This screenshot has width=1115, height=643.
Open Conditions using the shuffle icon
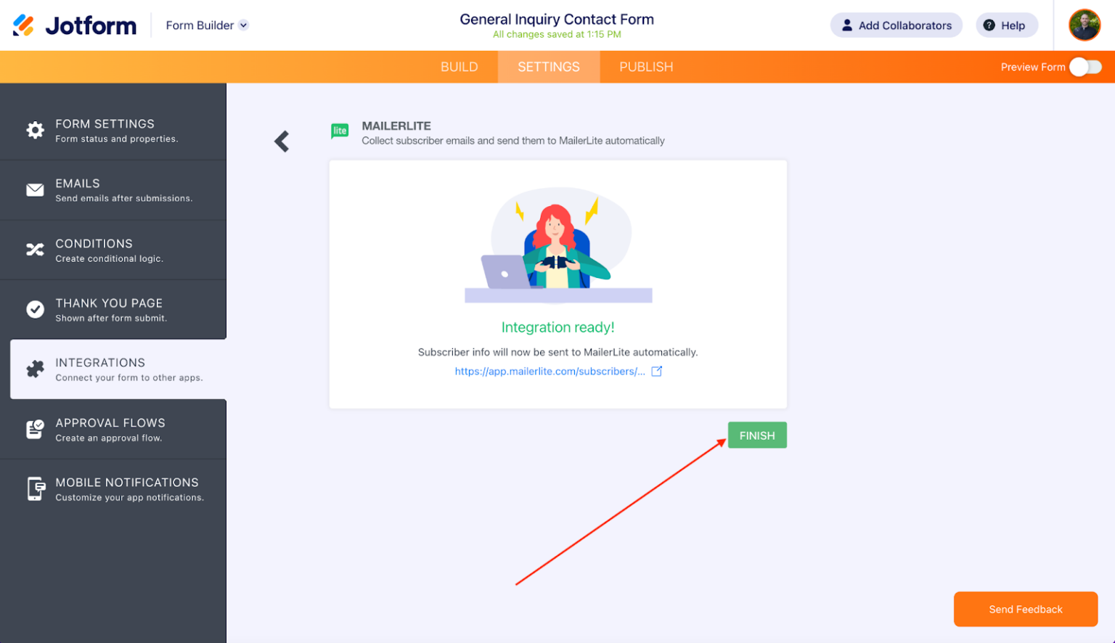[35, 249]
